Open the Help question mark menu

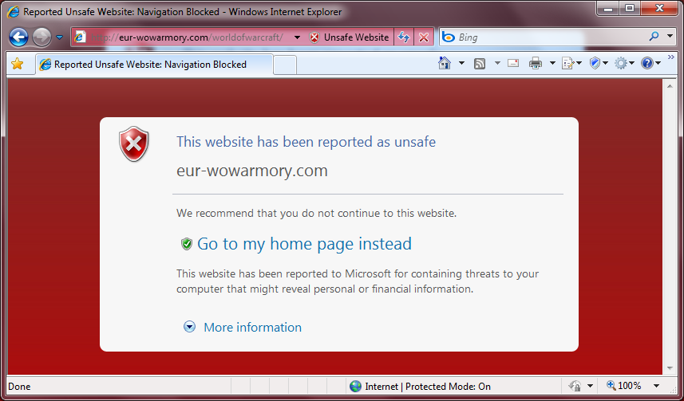tap(650, 64)
